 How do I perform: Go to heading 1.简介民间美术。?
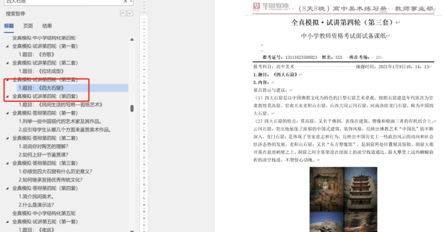point(36,196)
